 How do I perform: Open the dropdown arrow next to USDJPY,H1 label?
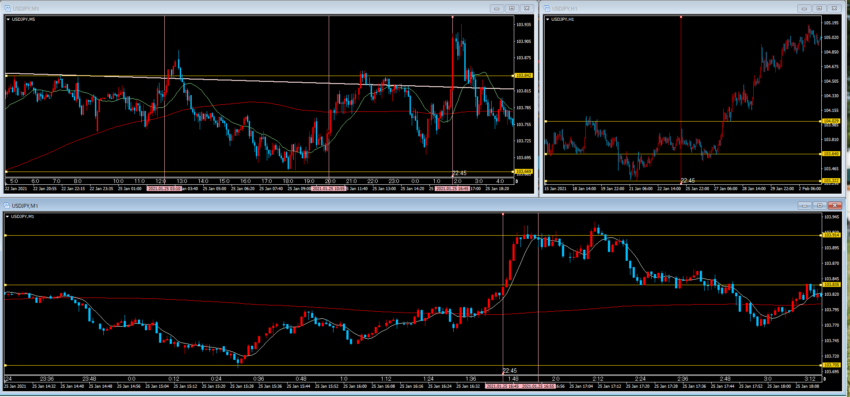[x=547, y=19]
